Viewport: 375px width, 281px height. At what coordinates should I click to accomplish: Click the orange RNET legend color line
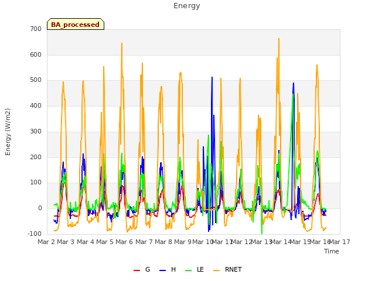coord(216,270)
